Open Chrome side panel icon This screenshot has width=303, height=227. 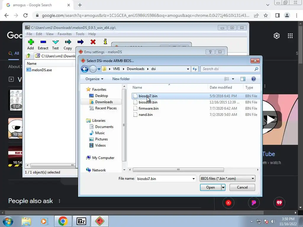pyautogui.click(x=278, y=15)
